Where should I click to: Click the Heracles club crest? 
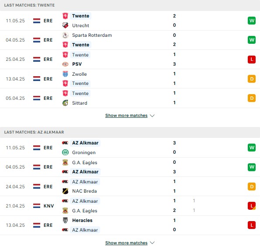(66, 220)
